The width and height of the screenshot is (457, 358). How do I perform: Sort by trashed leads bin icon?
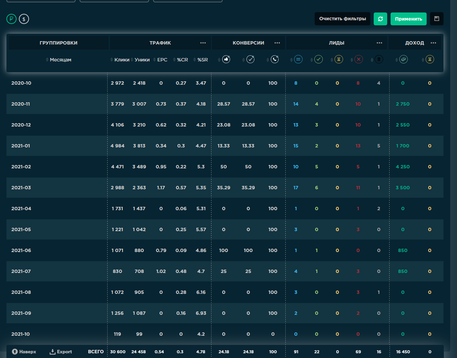(x=379, y=60)
